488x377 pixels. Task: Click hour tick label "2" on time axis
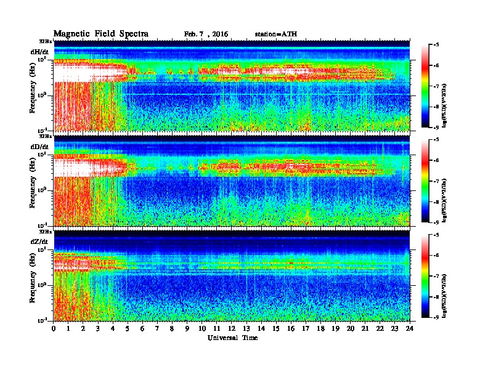click(x=83, y=329)
